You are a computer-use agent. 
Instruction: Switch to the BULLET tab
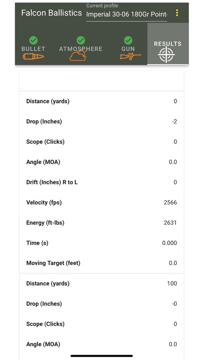[x=33, y=49]
